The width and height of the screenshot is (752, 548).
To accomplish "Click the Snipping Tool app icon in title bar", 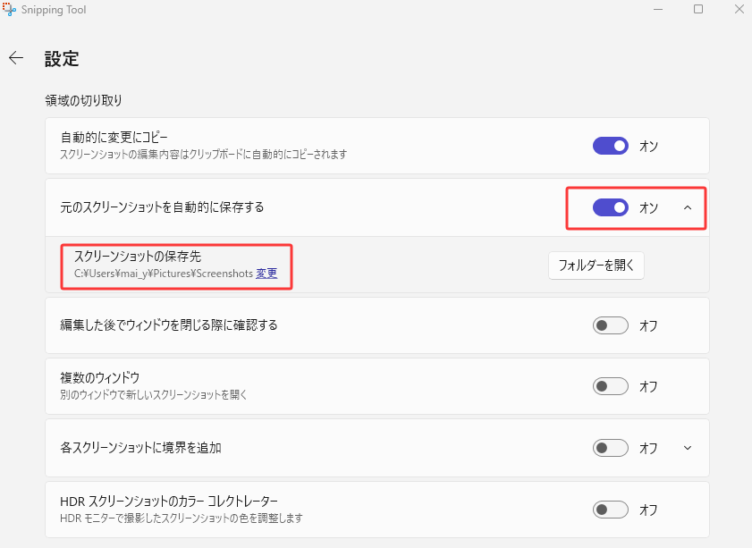I will pos(9,9).
